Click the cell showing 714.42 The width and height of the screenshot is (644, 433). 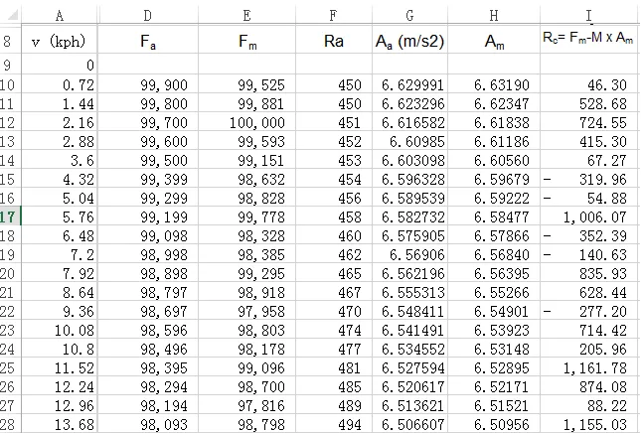pos(589,330)
